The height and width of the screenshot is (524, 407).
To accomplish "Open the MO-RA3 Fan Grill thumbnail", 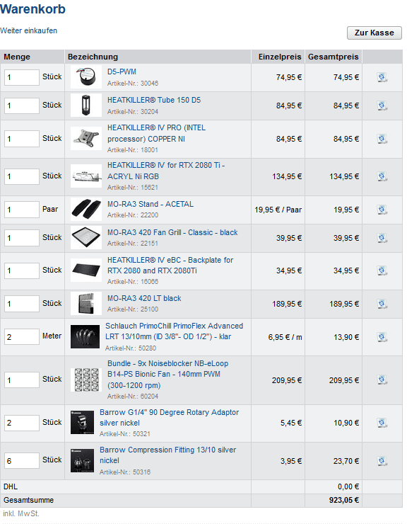I will point(86,238).
